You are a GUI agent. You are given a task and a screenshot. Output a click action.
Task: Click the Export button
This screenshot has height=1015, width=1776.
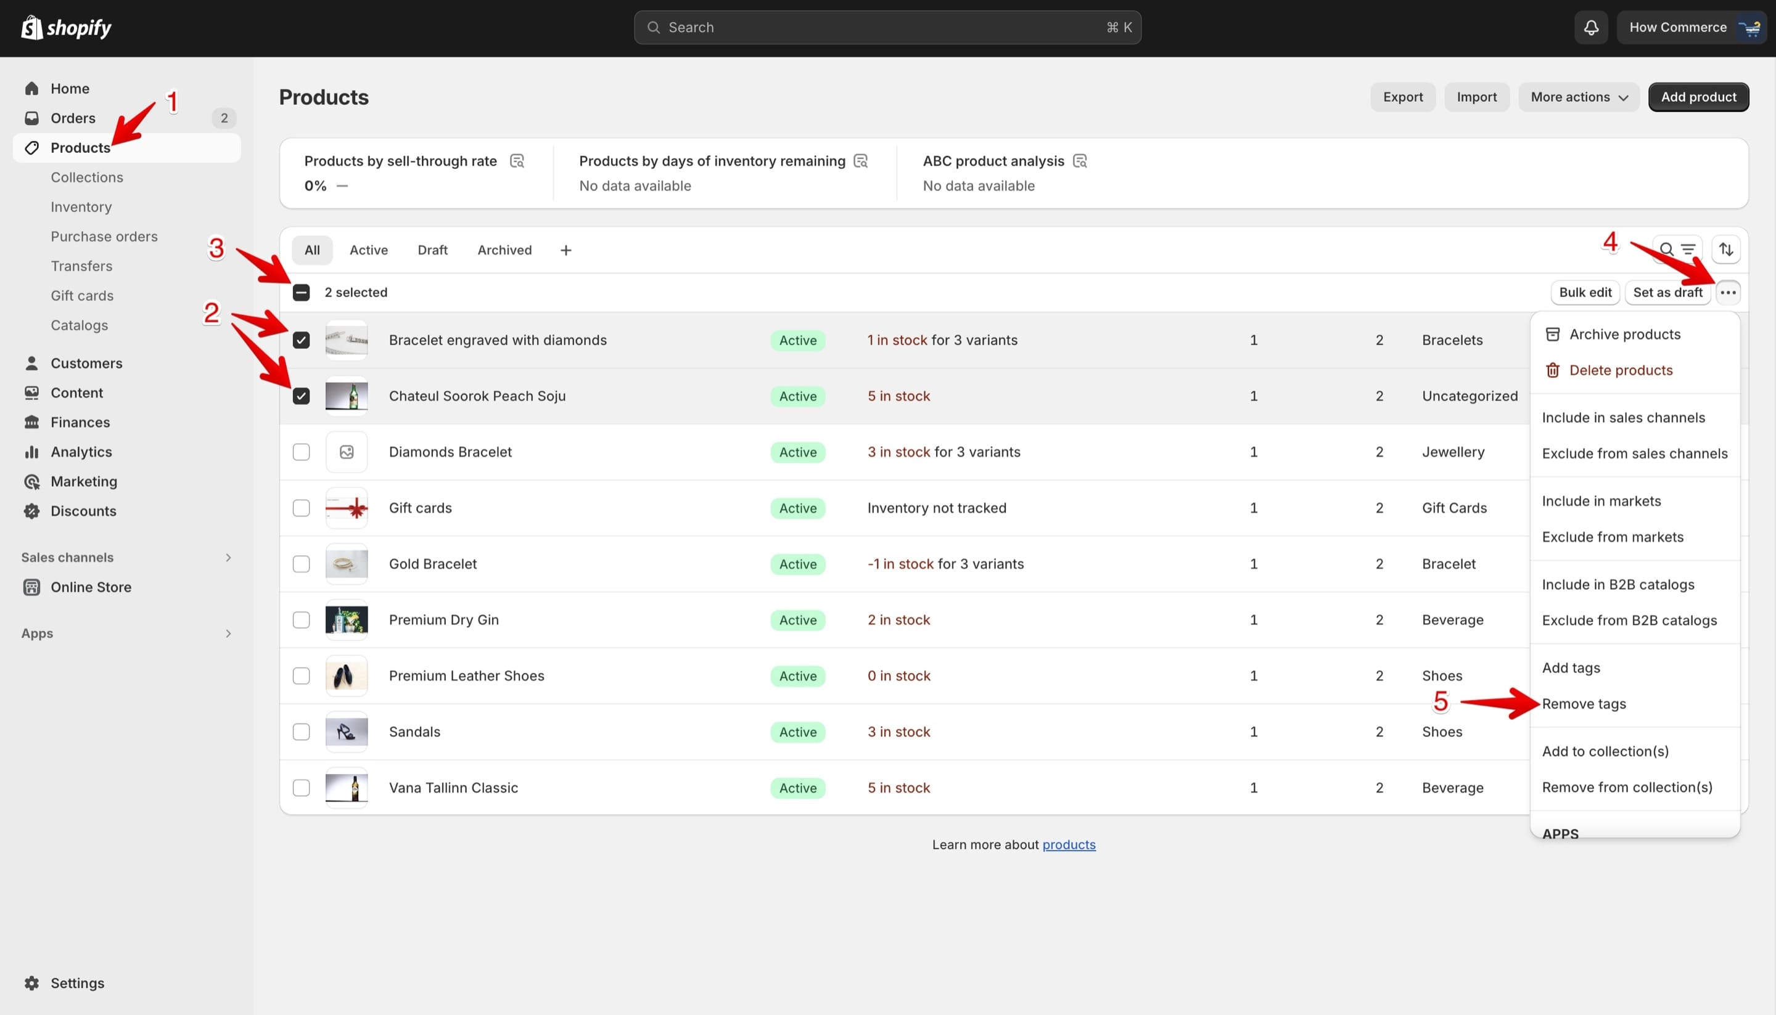pos(1403,97)
